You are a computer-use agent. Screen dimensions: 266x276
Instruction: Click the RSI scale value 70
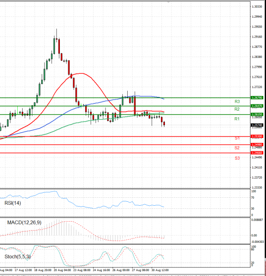[253, 198]
